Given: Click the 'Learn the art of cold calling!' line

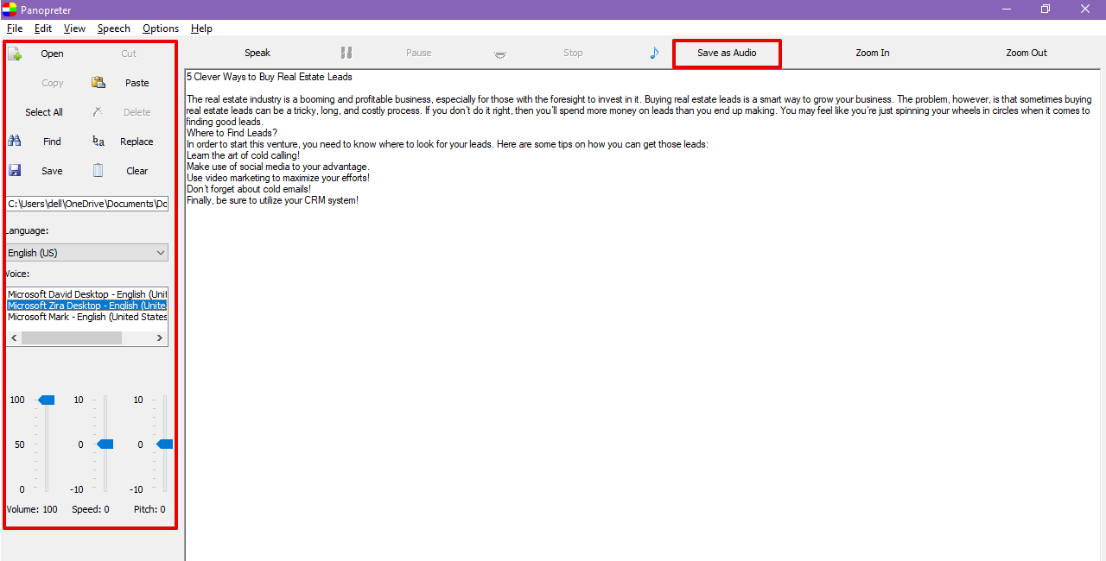Looking at the screenshot, I should pos(244,155).
